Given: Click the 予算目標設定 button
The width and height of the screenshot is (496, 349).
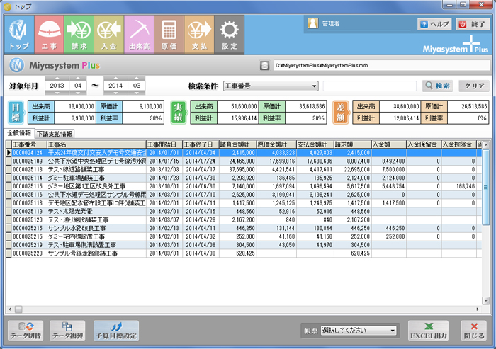Looking at the screenshot, I should point(115,330).
